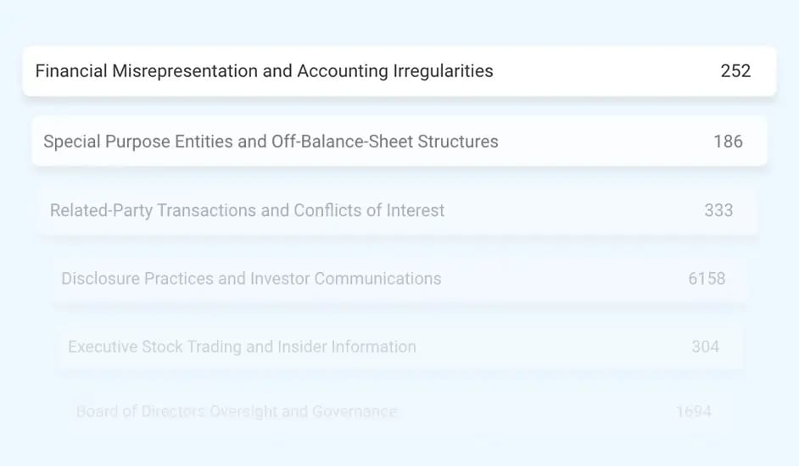Select Executive Stock Trading and Insider Information

[x=242, y=347]
